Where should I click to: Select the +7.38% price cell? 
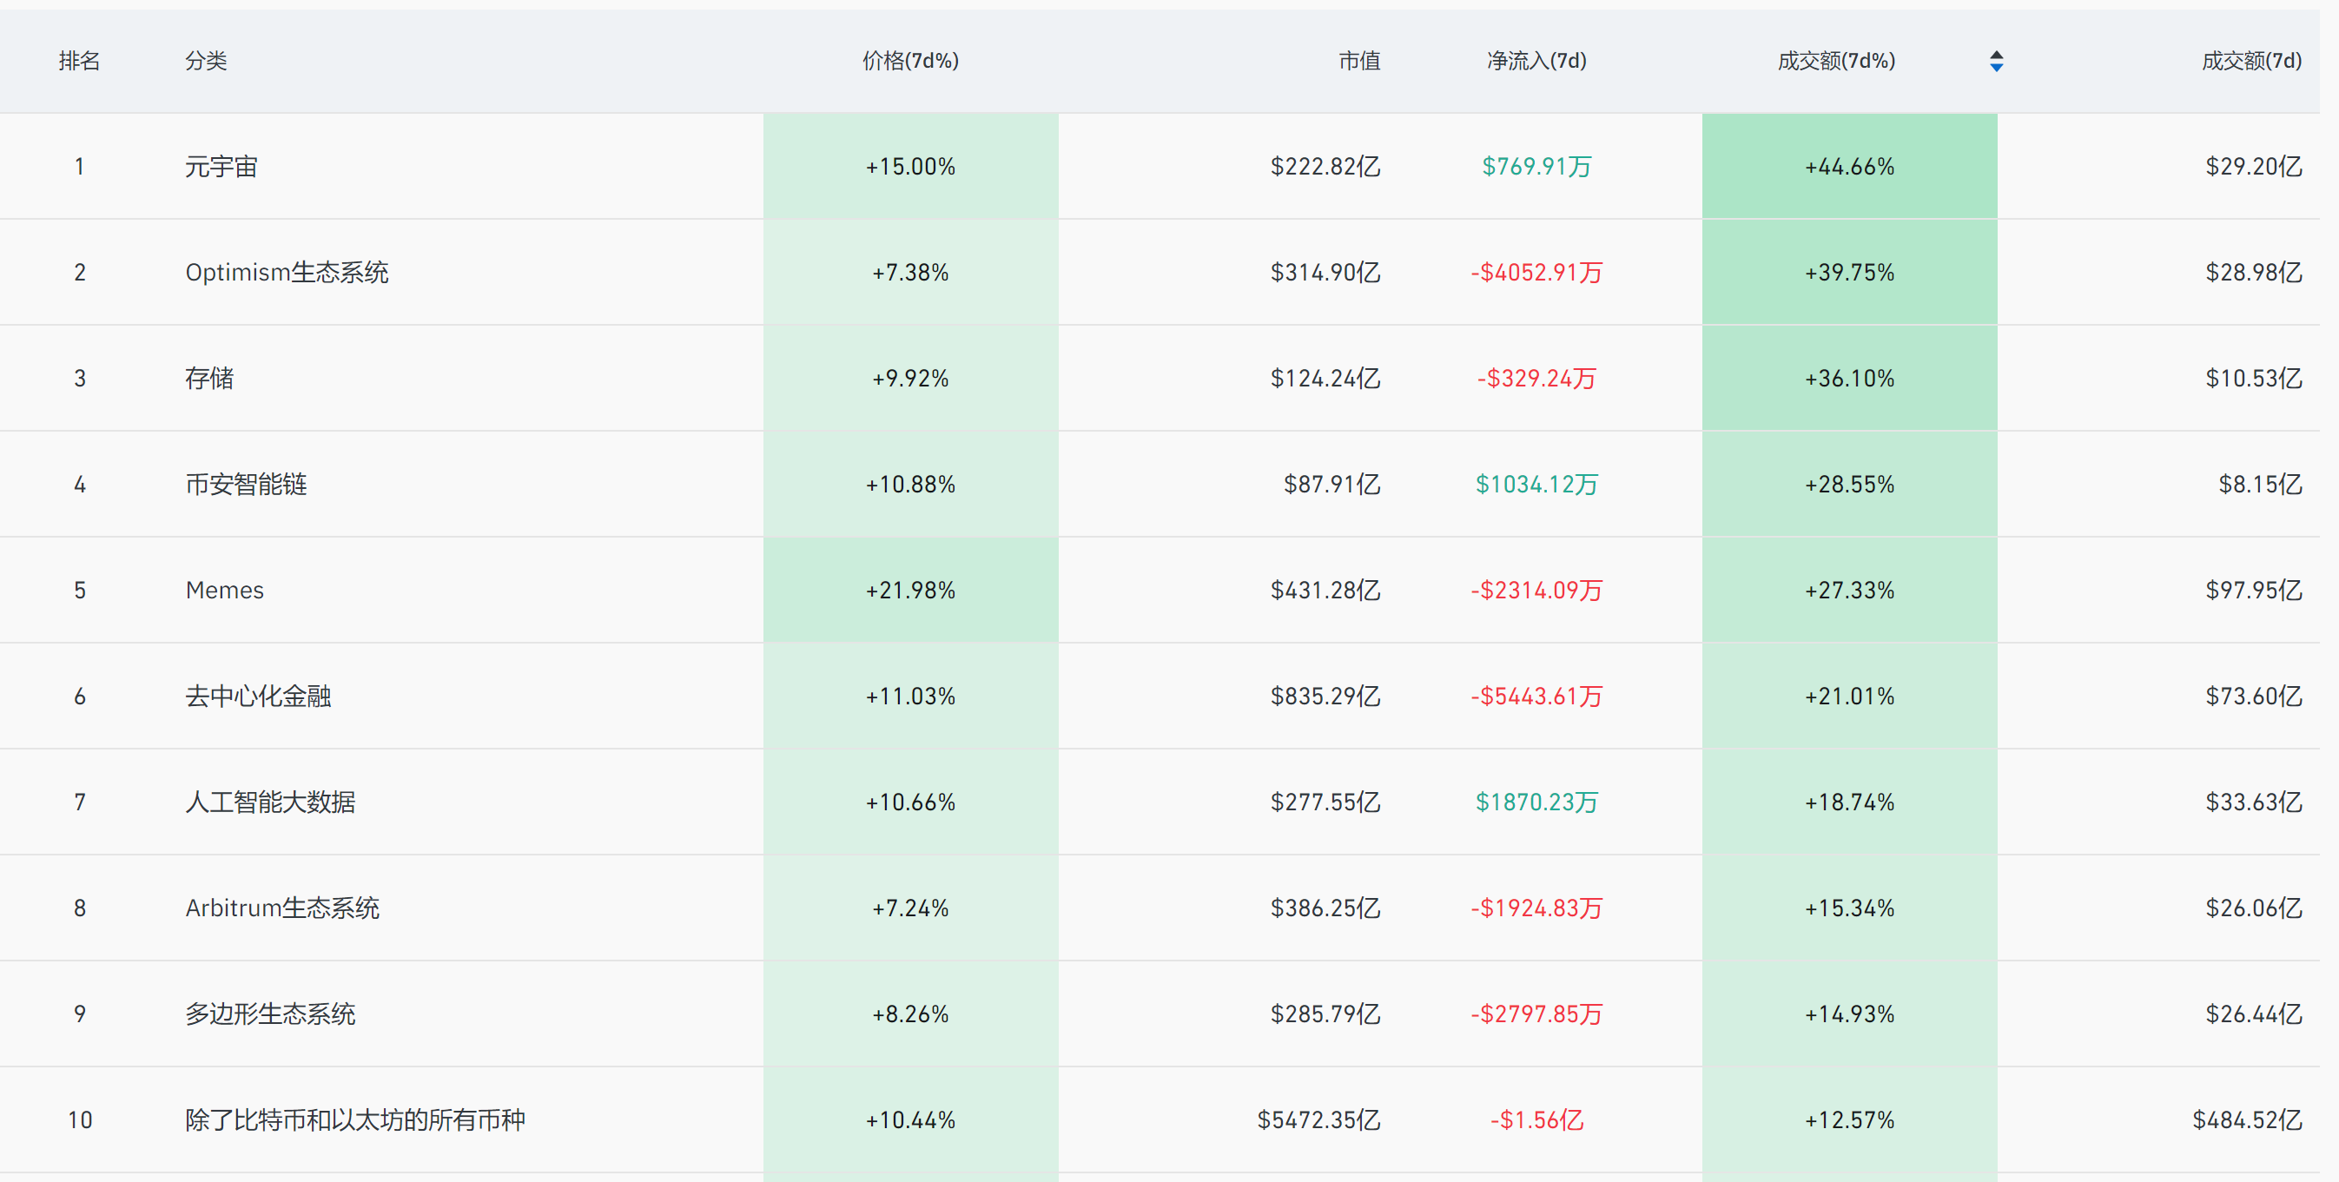[911, 273]
